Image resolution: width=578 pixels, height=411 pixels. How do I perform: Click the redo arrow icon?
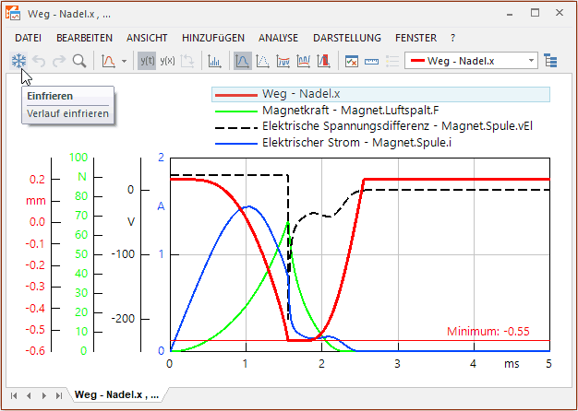pos(59,62)
